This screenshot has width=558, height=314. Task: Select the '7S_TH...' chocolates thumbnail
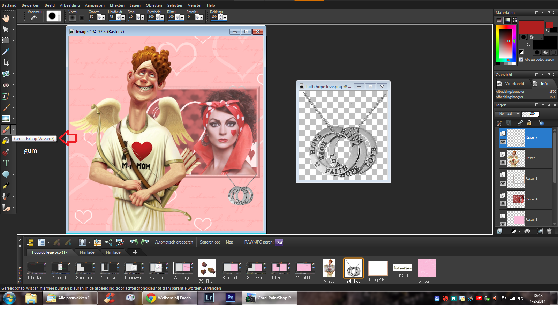coord(207,268)
